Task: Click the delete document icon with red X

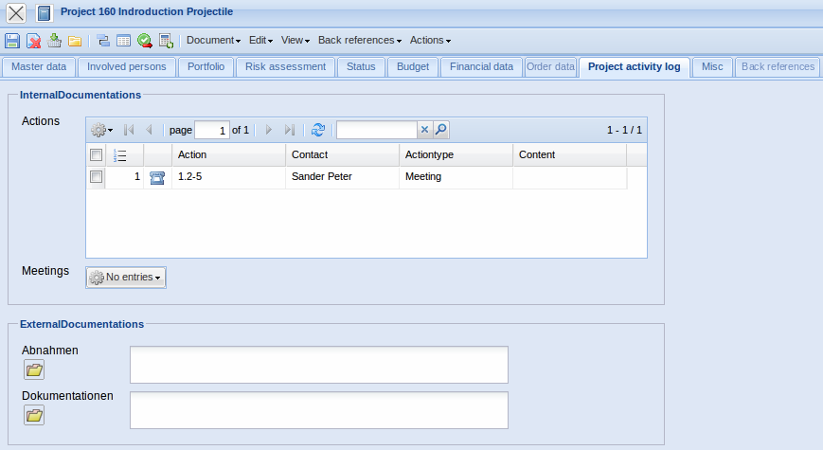Action: (x=33, y=41)
